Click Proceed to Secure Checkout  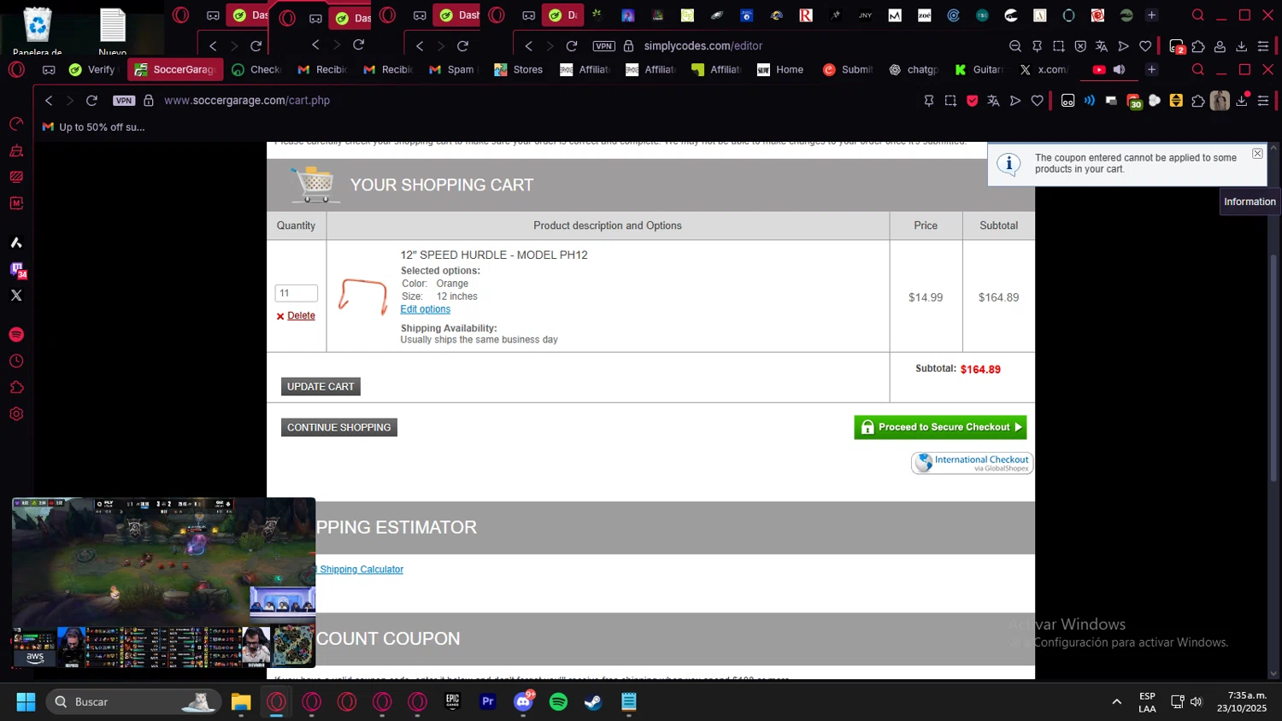(940, 427)
